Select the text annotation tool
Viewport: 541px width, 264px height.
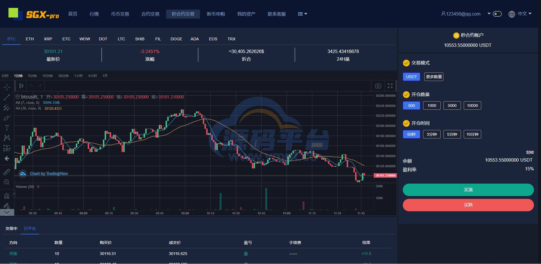pos(7,128)
